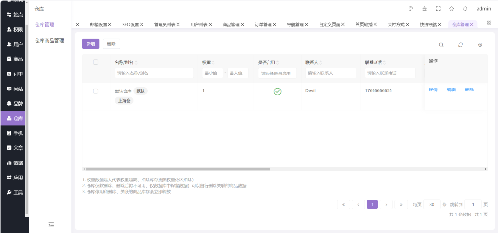Go to first page button
The height and width of the screenshot is (233, 498).
pyautogui.click(x=343, y=204)
